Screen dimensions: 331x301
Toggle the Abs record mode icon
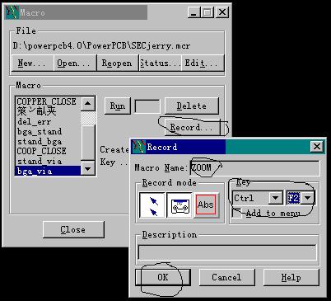[x=207, y=205]
